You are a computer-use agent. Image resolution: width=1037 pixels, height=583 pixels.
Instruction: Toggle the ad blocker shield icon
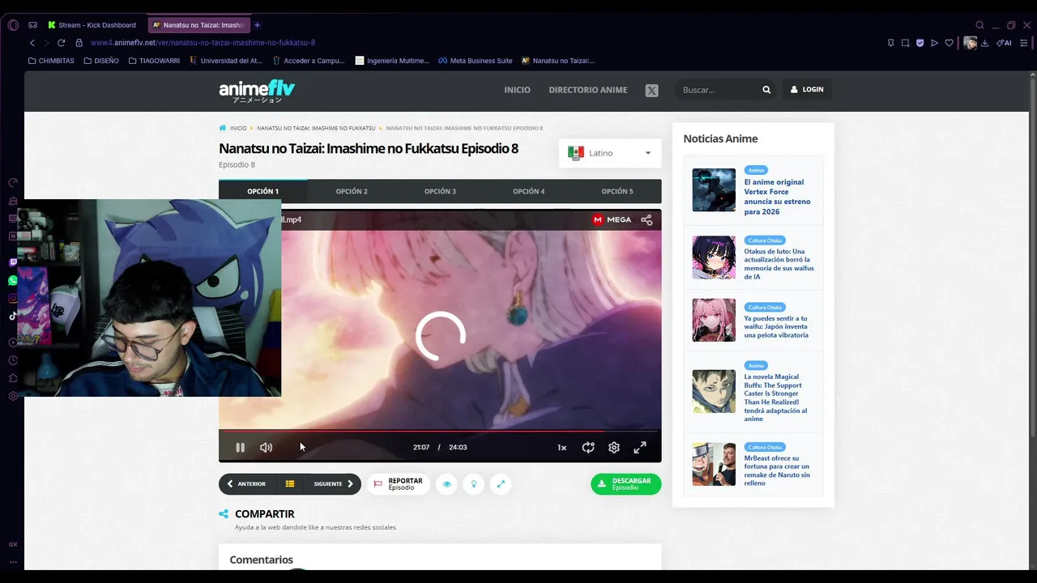pyautogui.click(x=920, y=43)
